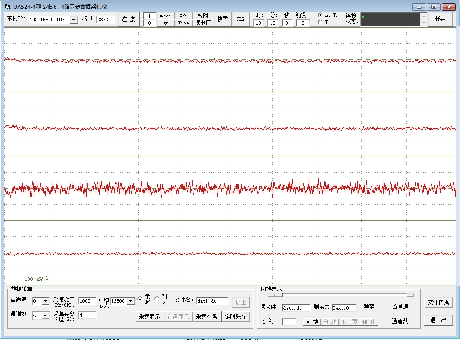
Task: Click the 停止 button in 回放显示
Action: [369, 322]
